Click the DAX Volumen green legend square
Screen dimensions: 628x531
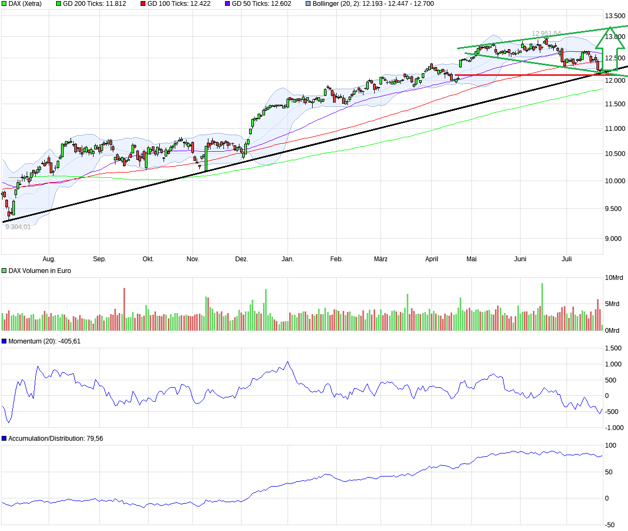click(x=4, y=271)
